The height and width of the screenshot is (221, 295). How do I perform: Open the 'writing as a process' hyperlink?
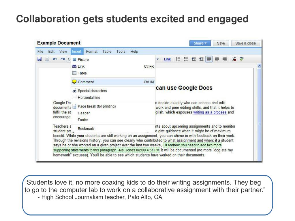pos(210,112)
